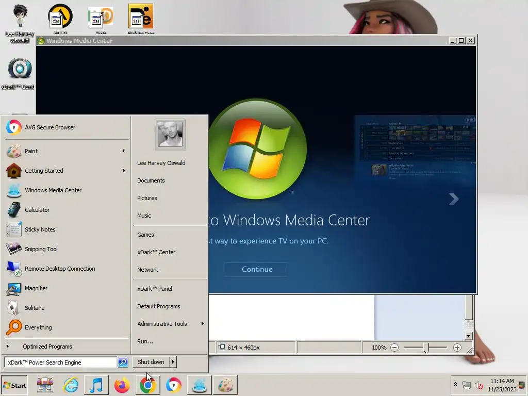Maximize the Windows Media Center window
528x396 pixels.
pyautogui.click(x=461, y=41)
